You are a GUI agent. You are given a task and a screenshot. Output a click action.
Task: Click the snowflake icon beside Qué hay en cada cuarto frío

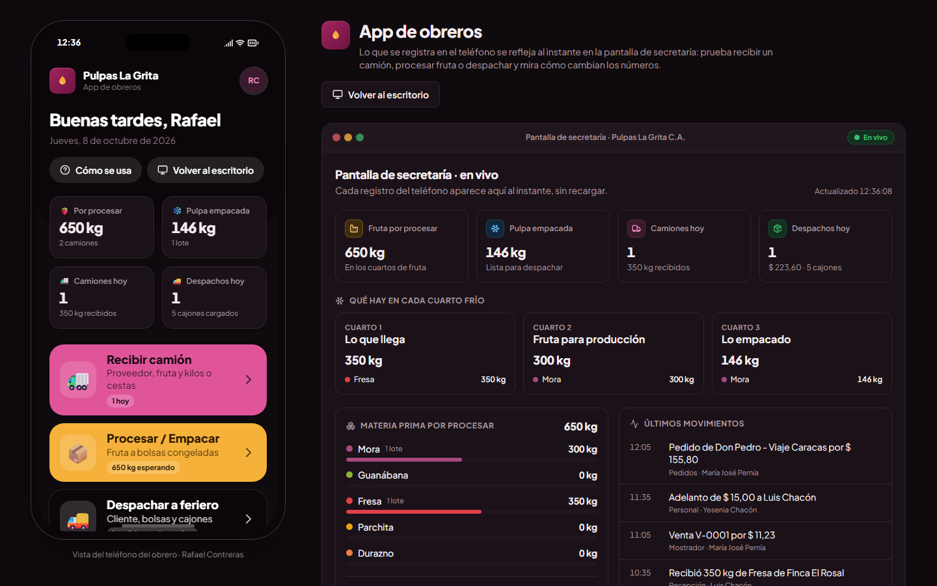pos(340,301)
